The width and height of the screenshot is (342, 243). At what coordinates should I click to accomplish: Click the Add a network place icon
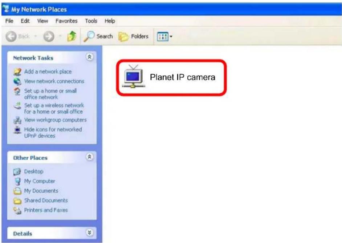click(x=17, y=72)
